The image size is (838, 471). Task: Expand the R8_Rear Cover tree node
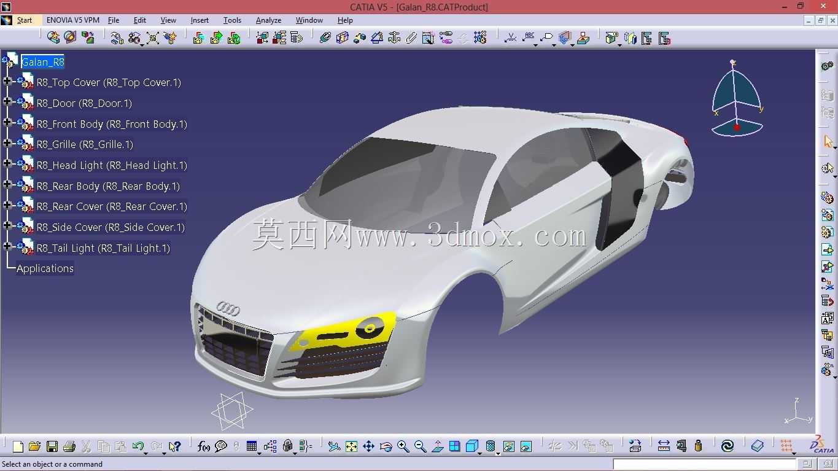click(7, 206)
